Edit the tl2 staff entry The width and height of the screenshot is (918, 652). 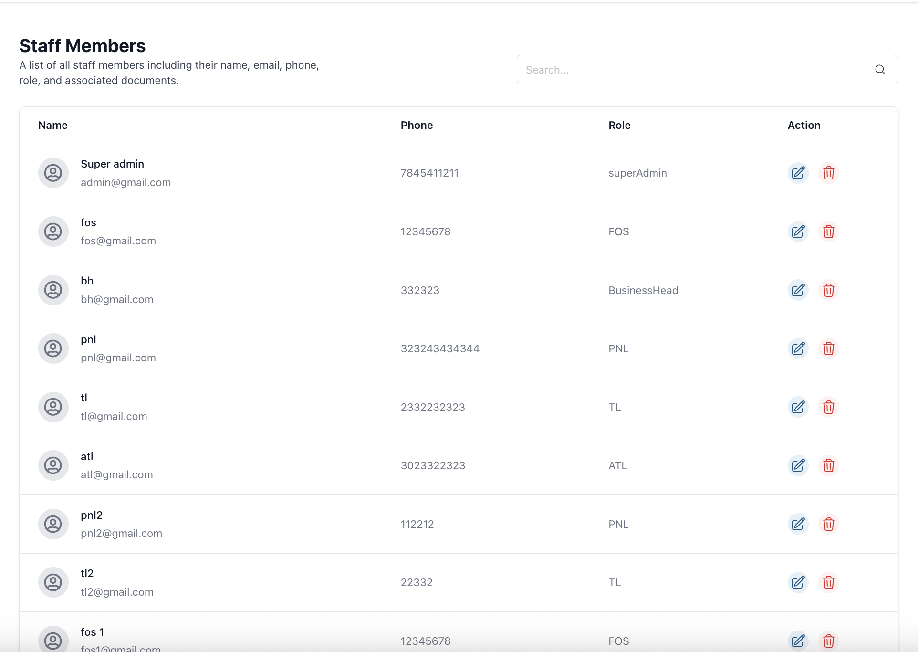(798, 582)
